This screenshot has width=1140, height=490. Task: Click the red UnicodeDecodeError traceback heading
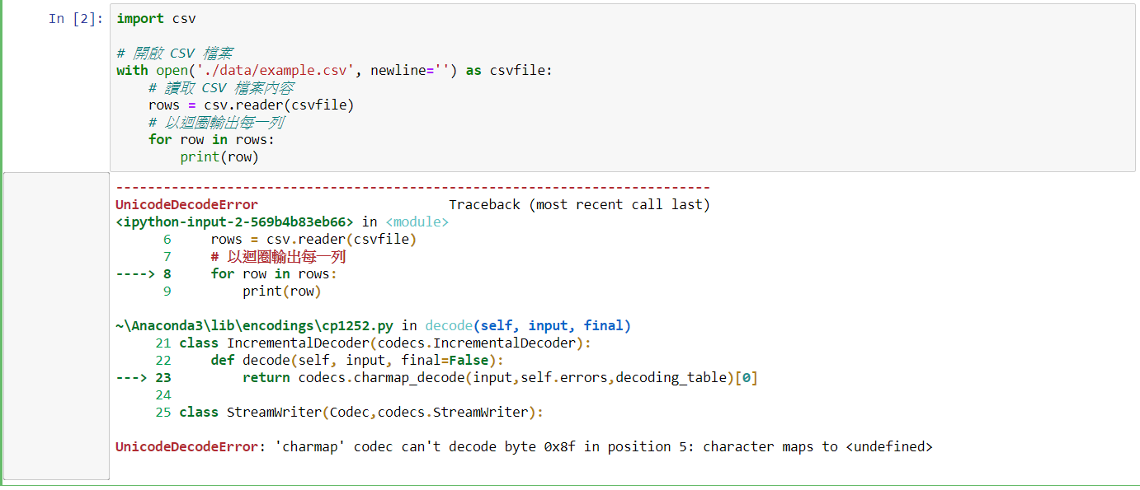point(186,204)
